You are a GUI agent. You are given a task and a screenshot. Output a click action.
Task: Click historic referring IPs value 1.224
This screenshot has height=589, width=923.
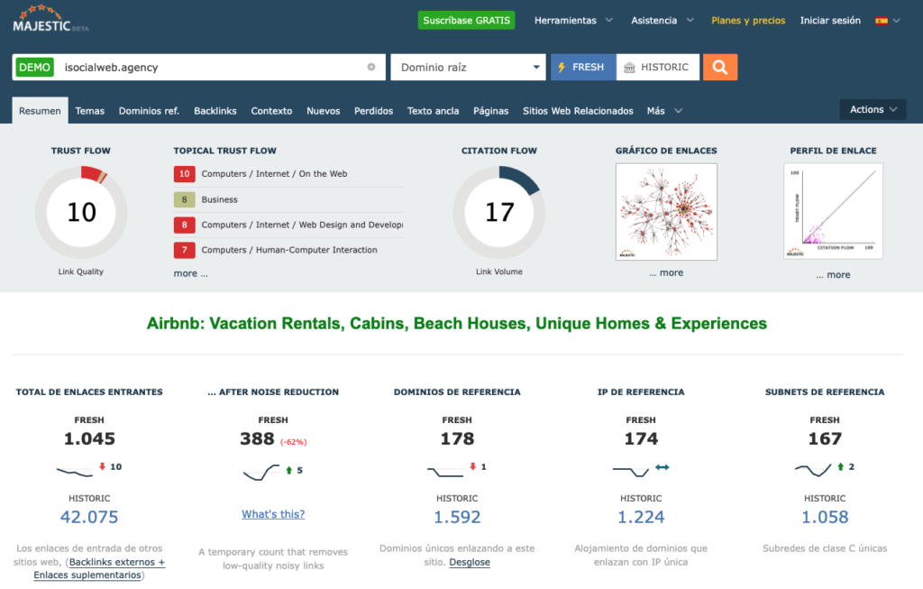coord(641,517)
